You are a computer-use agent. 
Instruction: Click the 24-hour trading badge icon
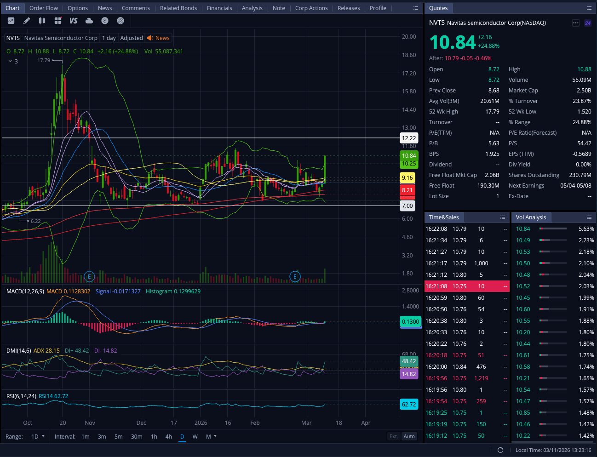(588, 23)
